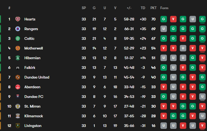Click the Form column header
207x131 pixels.
(x=164, y=8)
